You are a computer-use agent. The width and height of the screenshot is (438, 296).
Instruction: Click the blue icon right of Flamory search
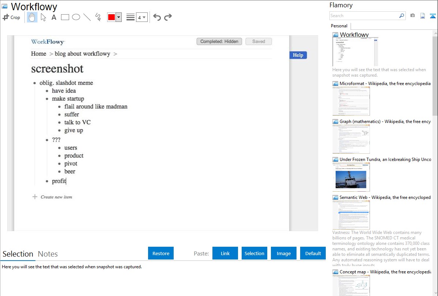click(x=433, y=16)
